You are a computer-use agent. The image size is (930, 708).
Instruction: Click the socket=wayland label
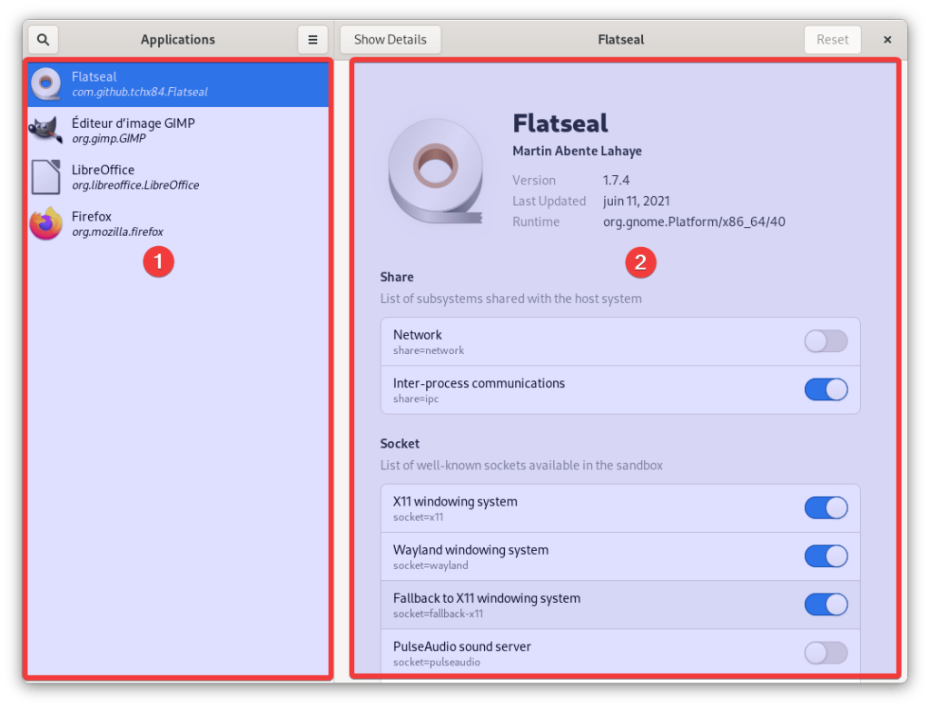(430, 565)
